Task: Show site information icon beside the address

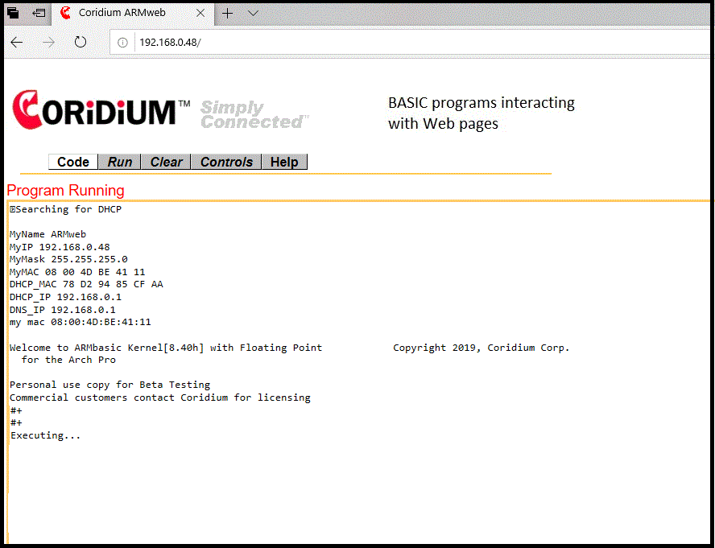Action: point(122,43)
